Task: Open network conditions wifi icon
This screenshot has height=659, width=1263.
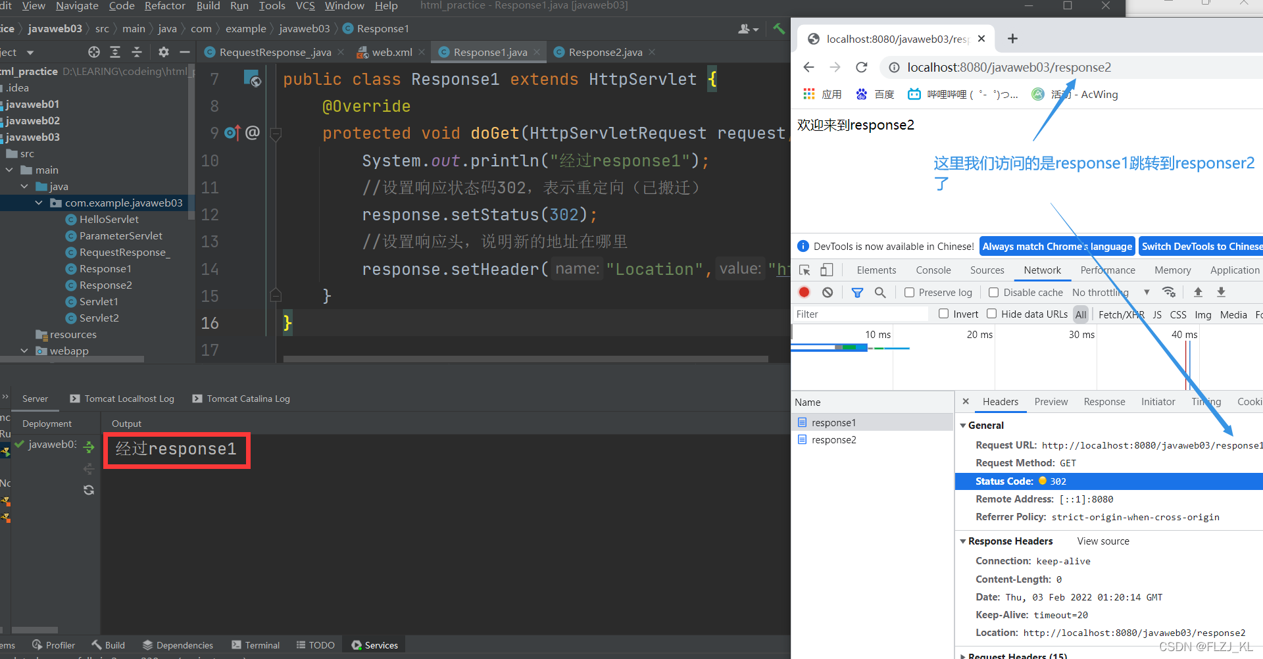Action: click(1169, 292)
